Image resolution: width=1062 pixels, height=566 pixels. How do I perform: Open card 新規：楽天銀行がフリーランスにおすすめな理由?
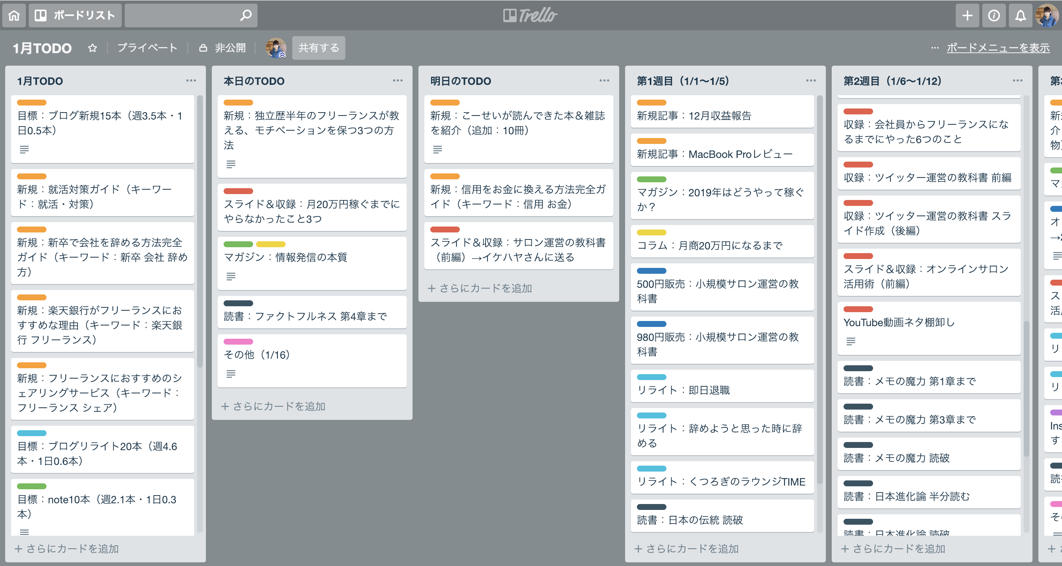pyautogui.click(x=103, y=321)
